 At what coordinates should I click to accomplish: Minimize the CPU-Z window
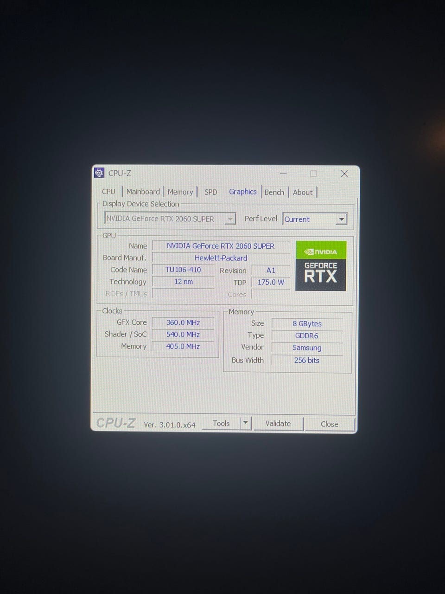tap(283, 174)
